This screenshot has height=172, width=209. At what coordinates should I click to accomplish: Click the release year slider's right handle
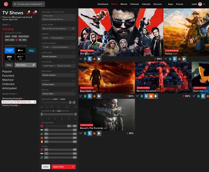[74, 102]
